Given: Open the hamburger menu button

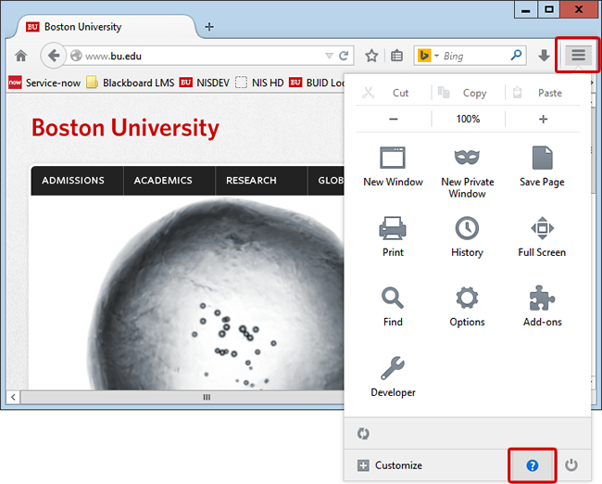Looking at the screenshot, I should pyautogui.click(x=578, y=55).
